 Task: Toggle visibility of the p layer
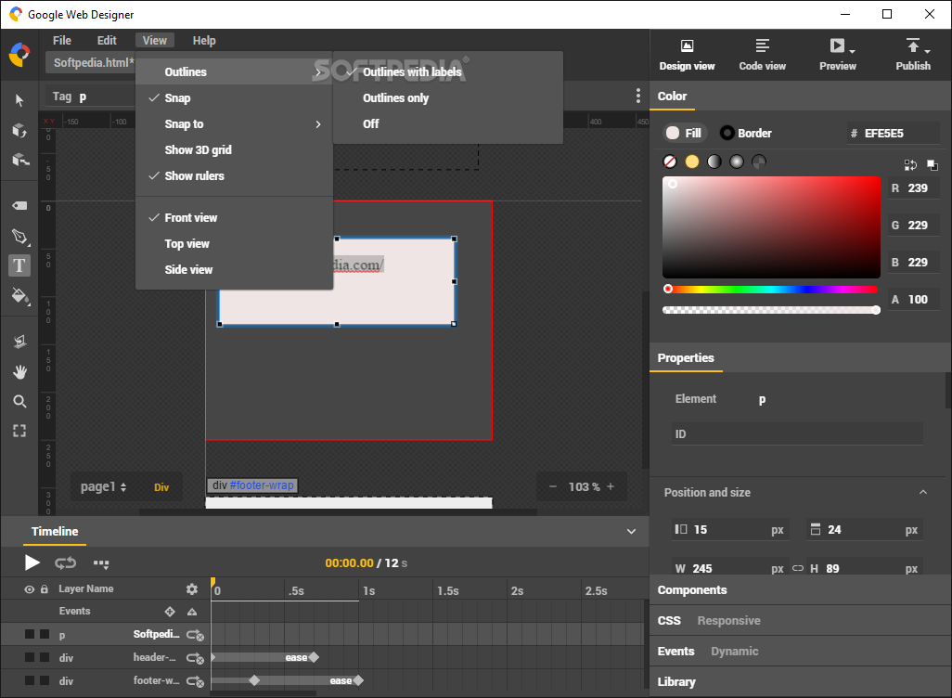[29, 634]
